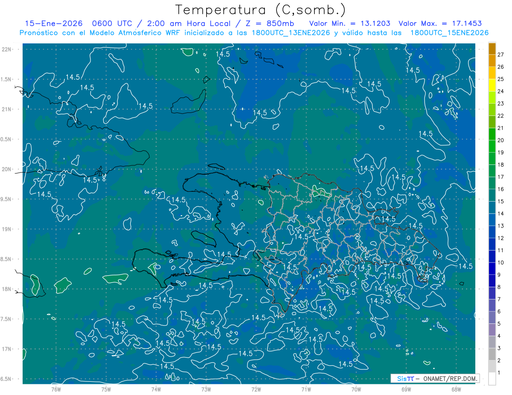Click "1800UTC_15ENE2026" valid-until time text
This screenshot has height=395, width=512.
449,33
